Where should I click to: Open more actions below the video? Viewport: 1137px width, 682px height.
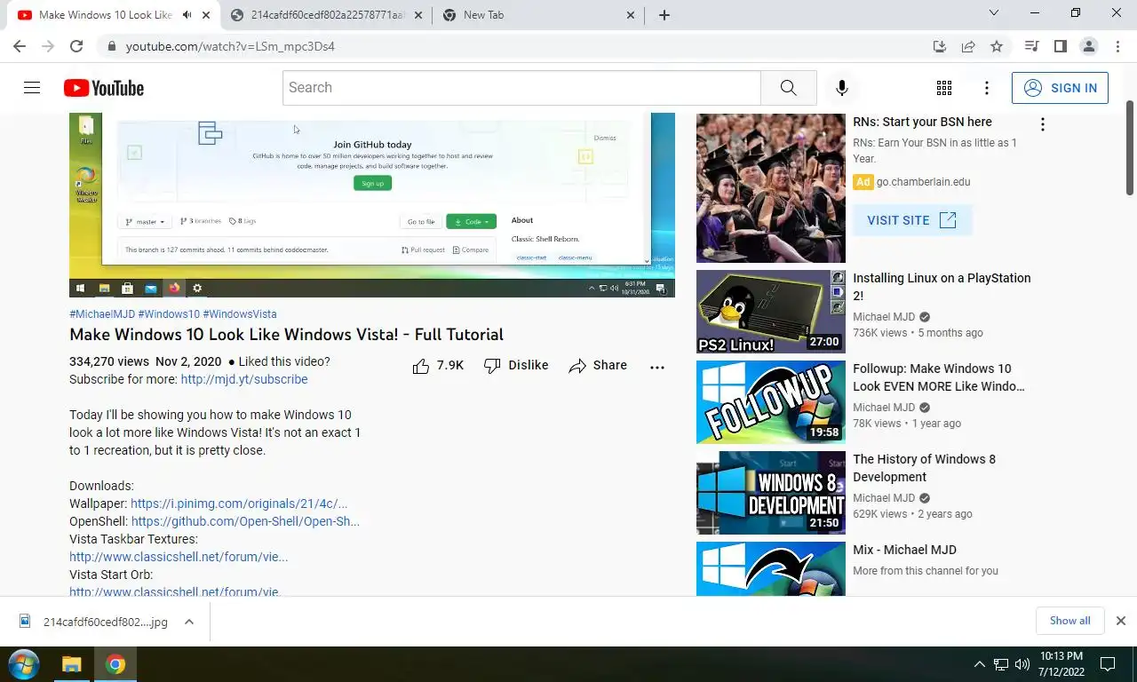pyautogui.click(x=657, y=367)
